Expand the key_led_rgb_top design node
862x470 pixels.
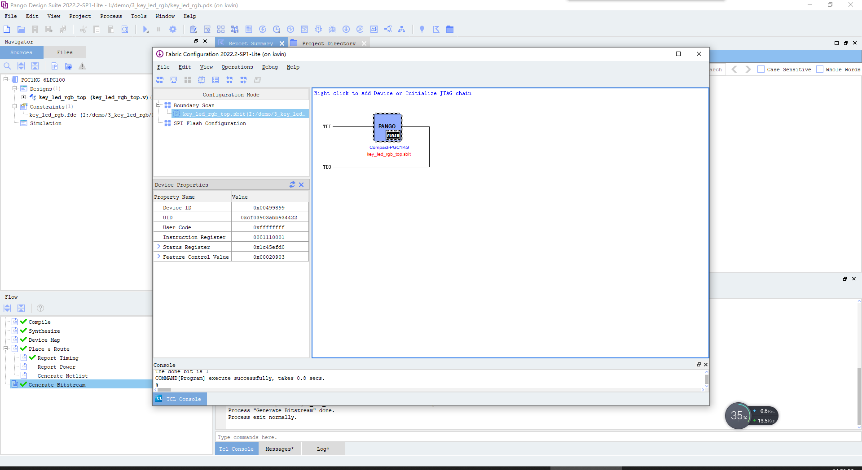click(23, 97)
